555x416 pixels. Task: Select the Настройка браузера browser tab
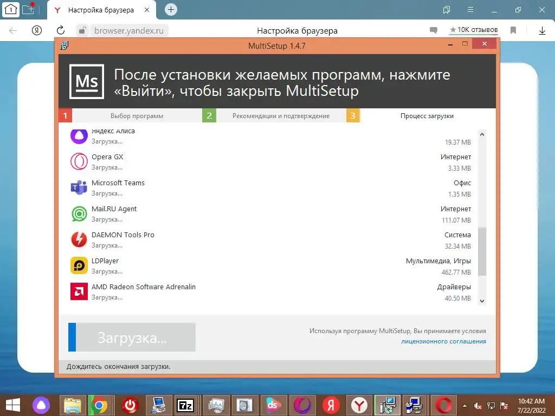point(101,10)
